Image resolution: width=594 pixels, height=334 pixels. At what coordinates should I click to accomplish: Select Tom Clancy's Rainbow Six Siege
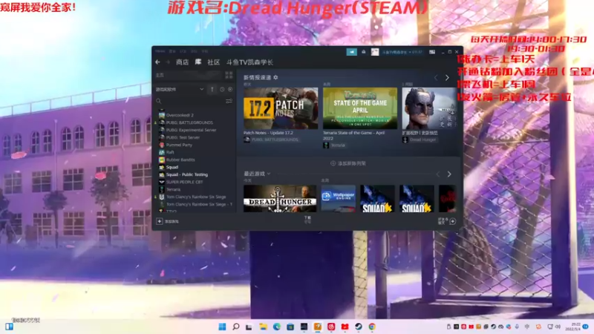coord(196,197)
